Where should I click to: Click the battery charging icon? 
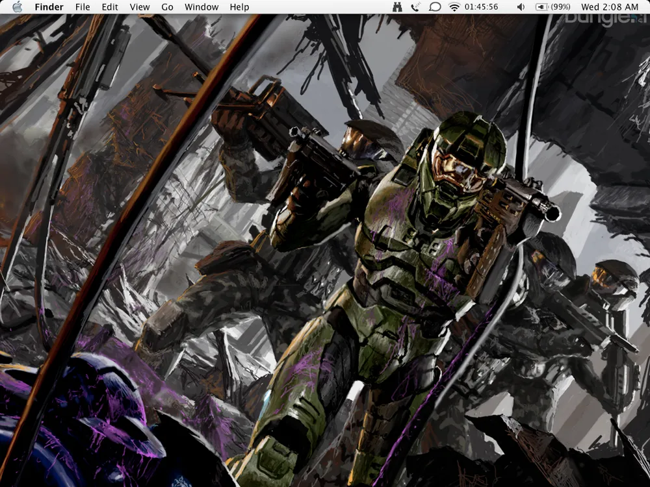pyautogui.click(x=541, y=7)
